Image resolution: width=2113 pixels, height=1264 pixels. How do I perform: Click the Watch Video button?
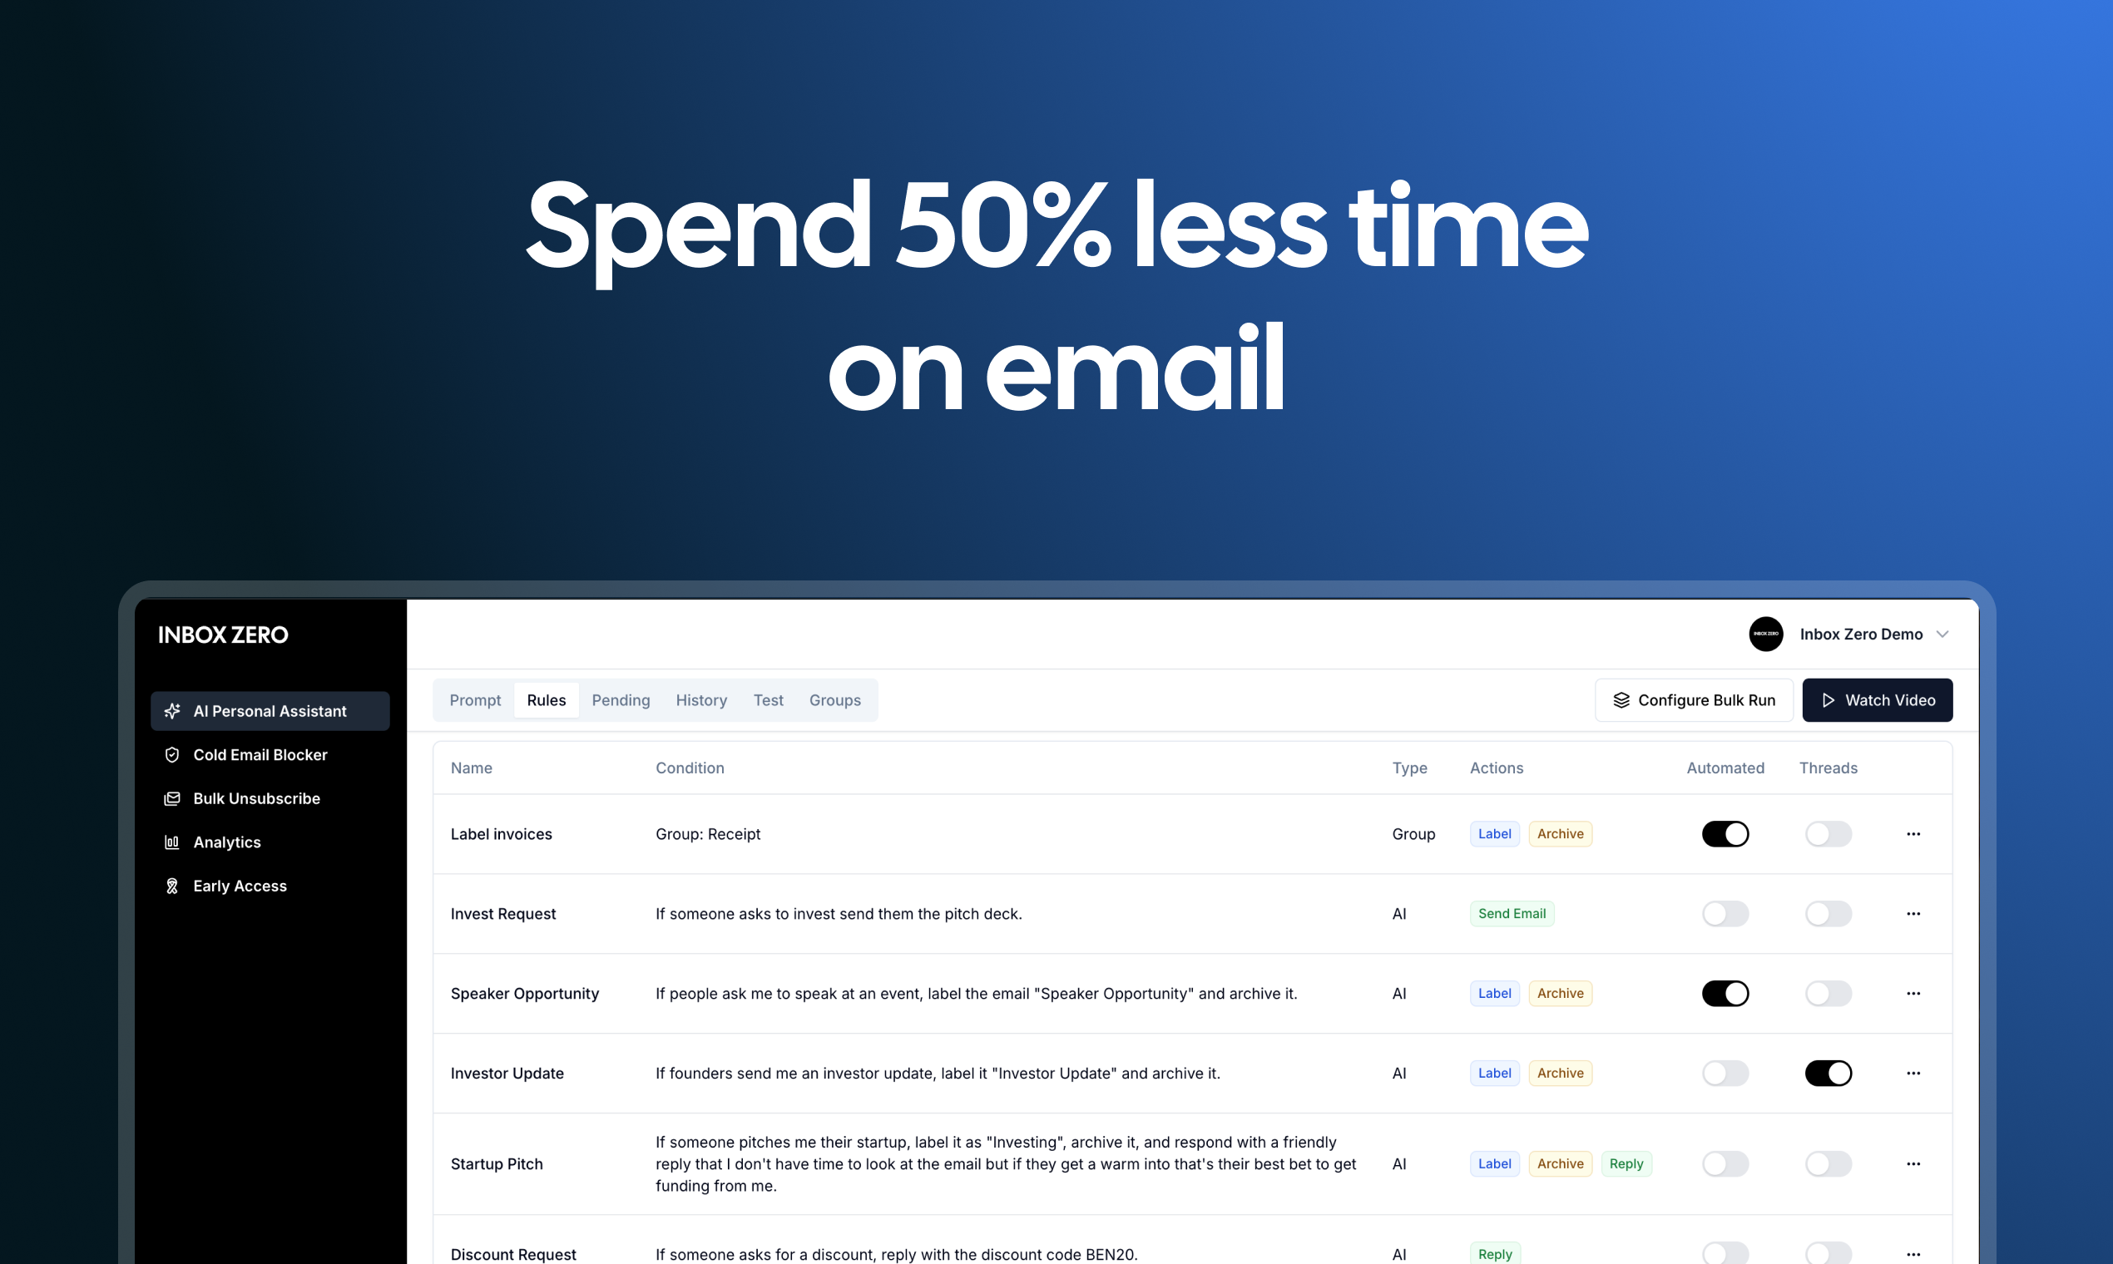[1877, 699]
